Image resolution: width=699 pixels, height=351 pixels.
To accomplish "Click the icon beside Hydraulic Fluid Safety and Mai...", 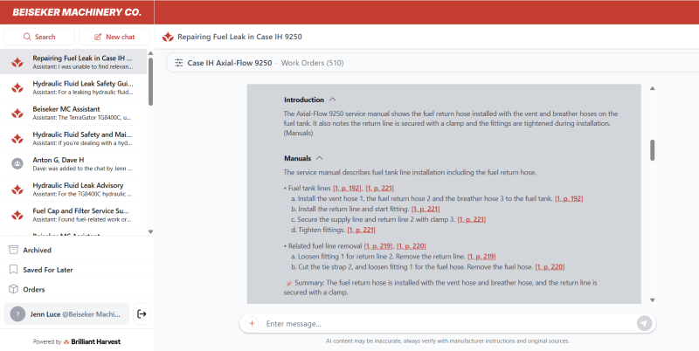I will pyautogui.click(x=17, y=139).
